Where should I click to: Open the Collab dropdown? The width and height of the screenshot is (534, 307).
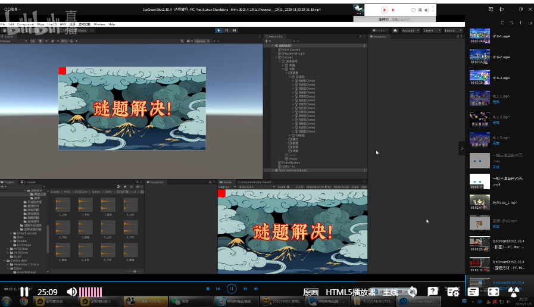[x=380, y=30]
